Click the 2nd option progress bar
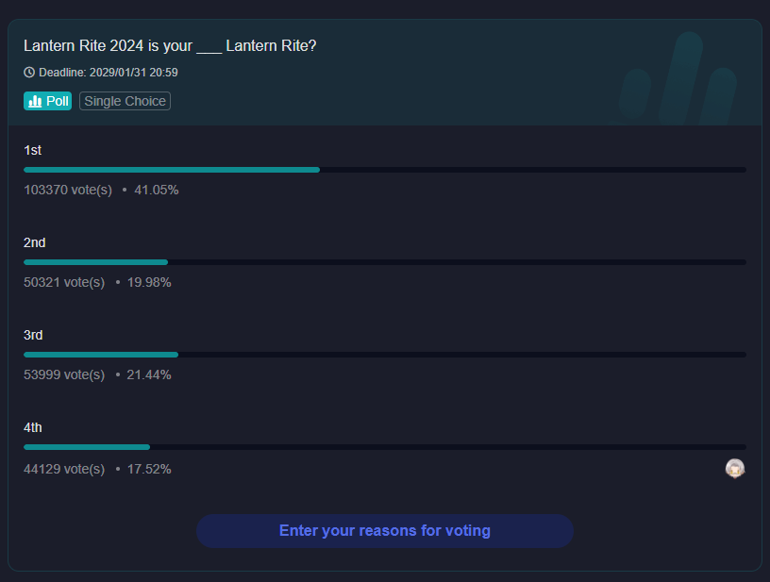770x582 pixels. tap(384, 262)
